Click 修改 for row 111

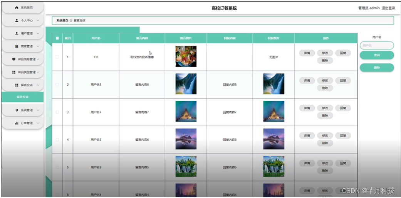coord(325,53)
